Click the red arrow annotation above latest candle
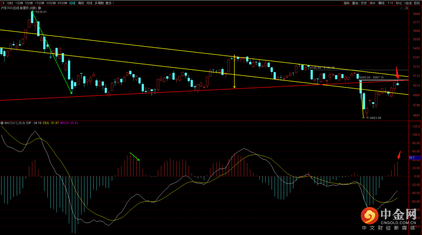 click(x=397, y=74)
